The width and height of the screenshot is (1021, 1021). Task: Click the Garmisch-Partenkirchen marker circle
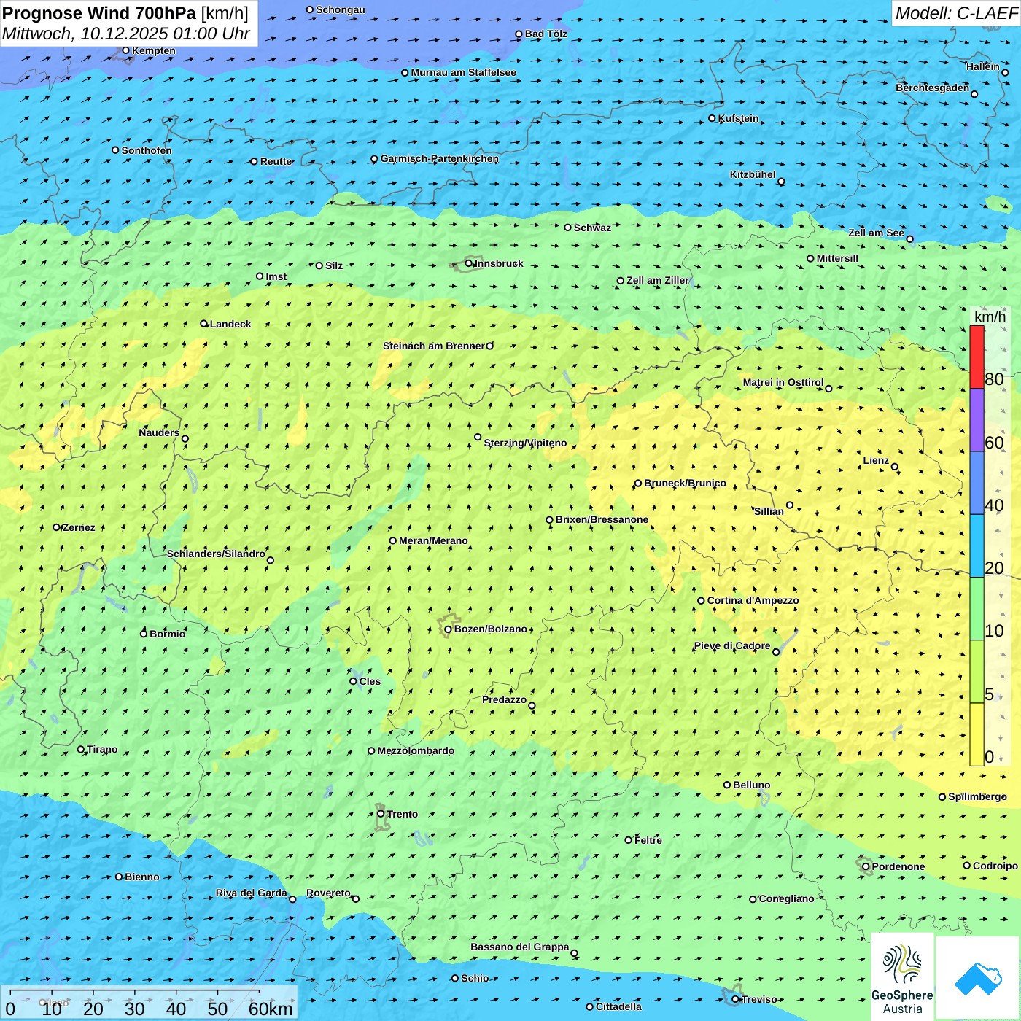[x=374, y=159]
